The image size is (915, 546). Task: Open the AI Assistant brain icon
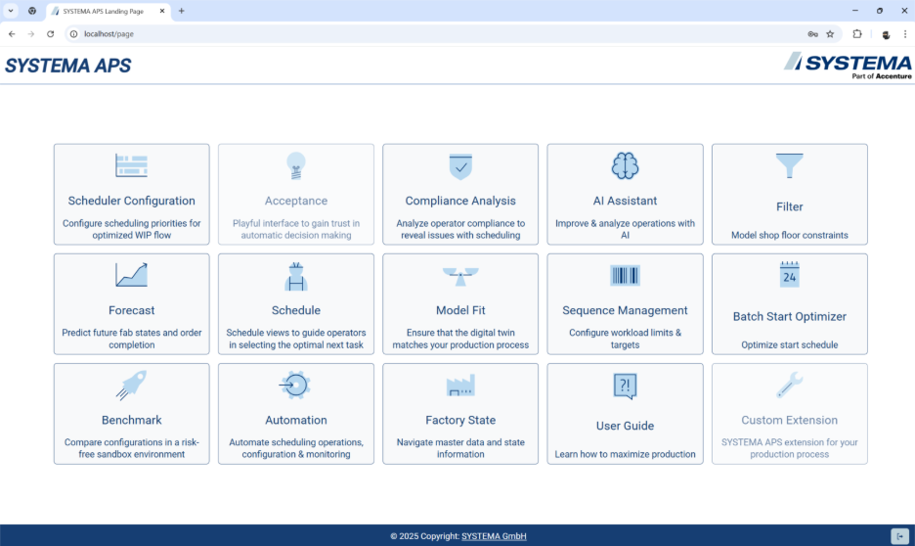(x=625, y=165)
